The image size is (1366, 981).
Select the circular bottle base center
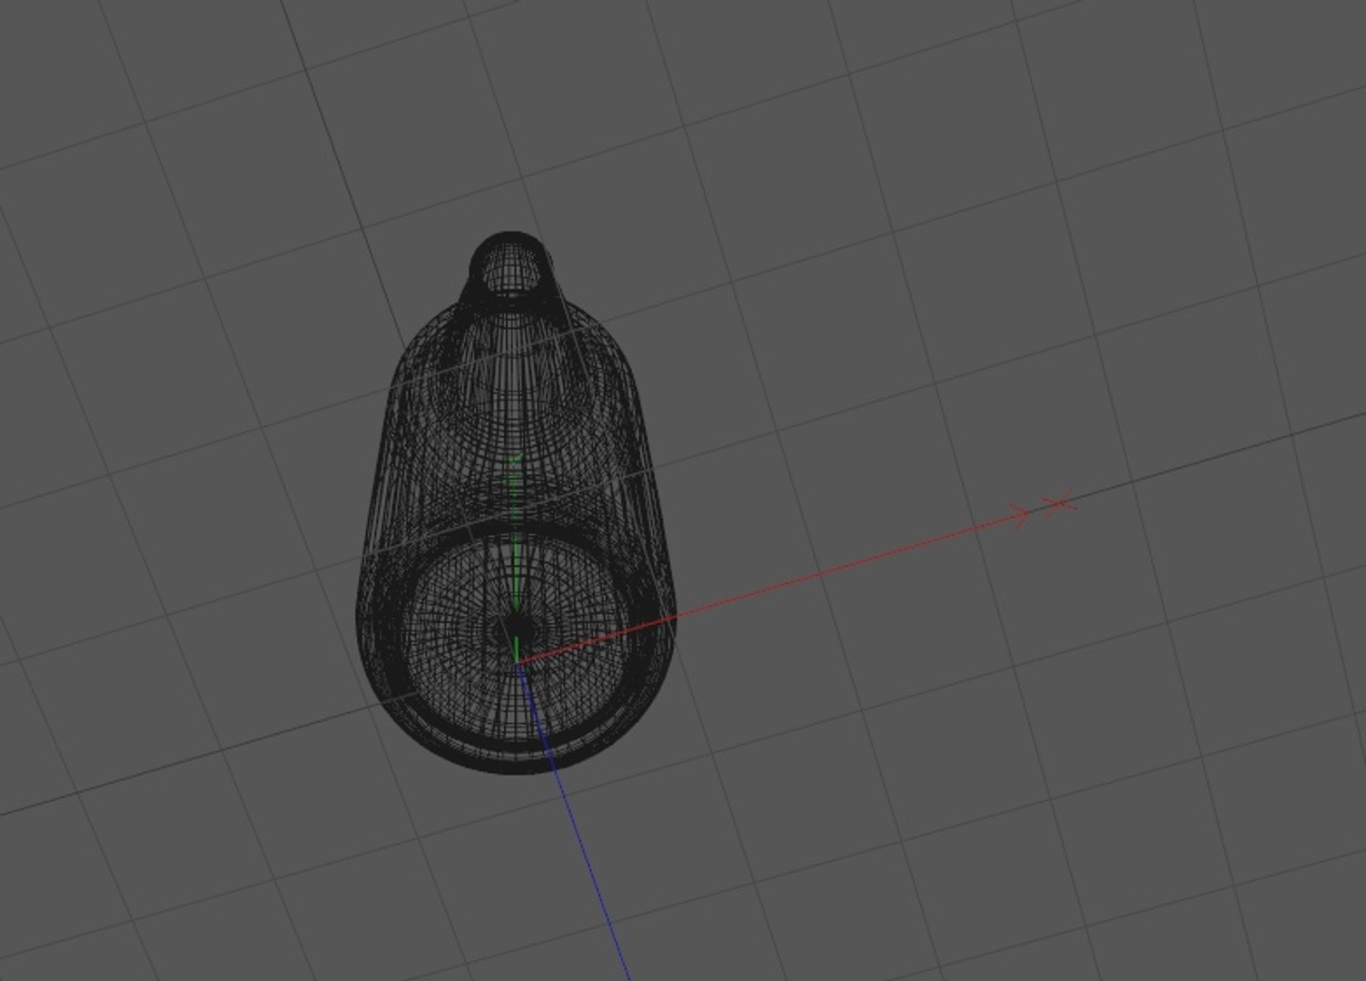(x=519, y=628)
